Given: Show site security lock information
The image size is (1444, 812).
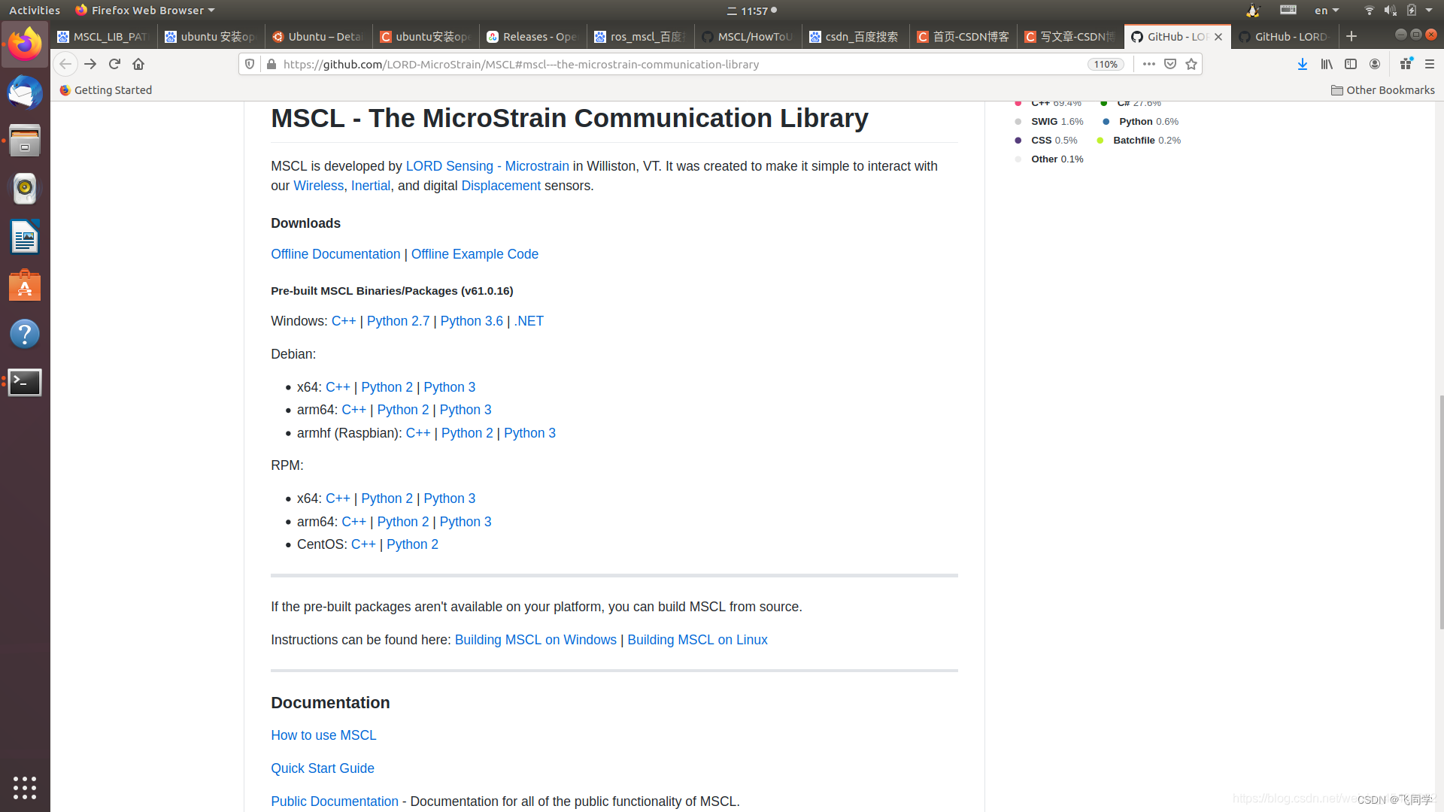Looking at the screenshot, I should (272, 64).
